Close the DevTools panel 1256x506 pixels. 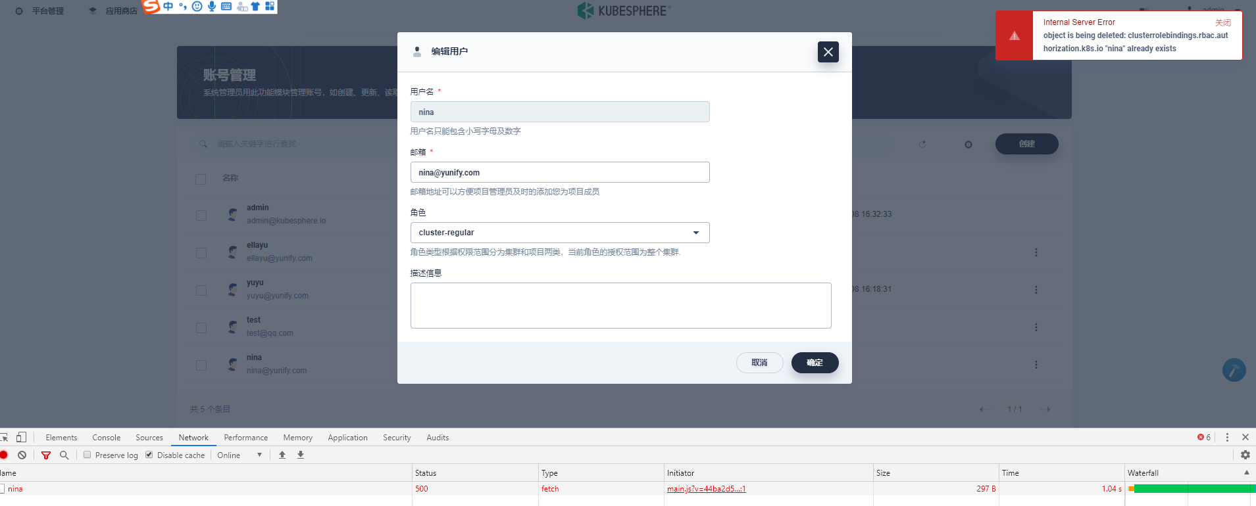(x=1245, y=437)
